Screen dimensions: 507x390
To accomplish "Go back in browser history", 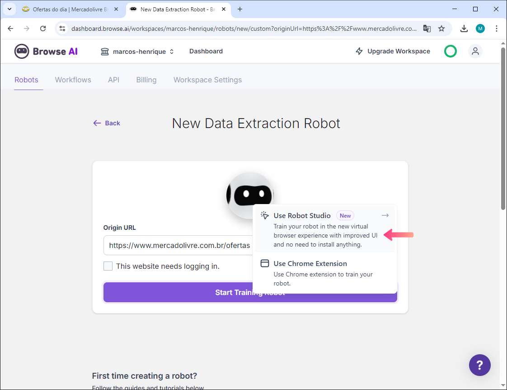I will pyautogui.click(x=11, y=29).
